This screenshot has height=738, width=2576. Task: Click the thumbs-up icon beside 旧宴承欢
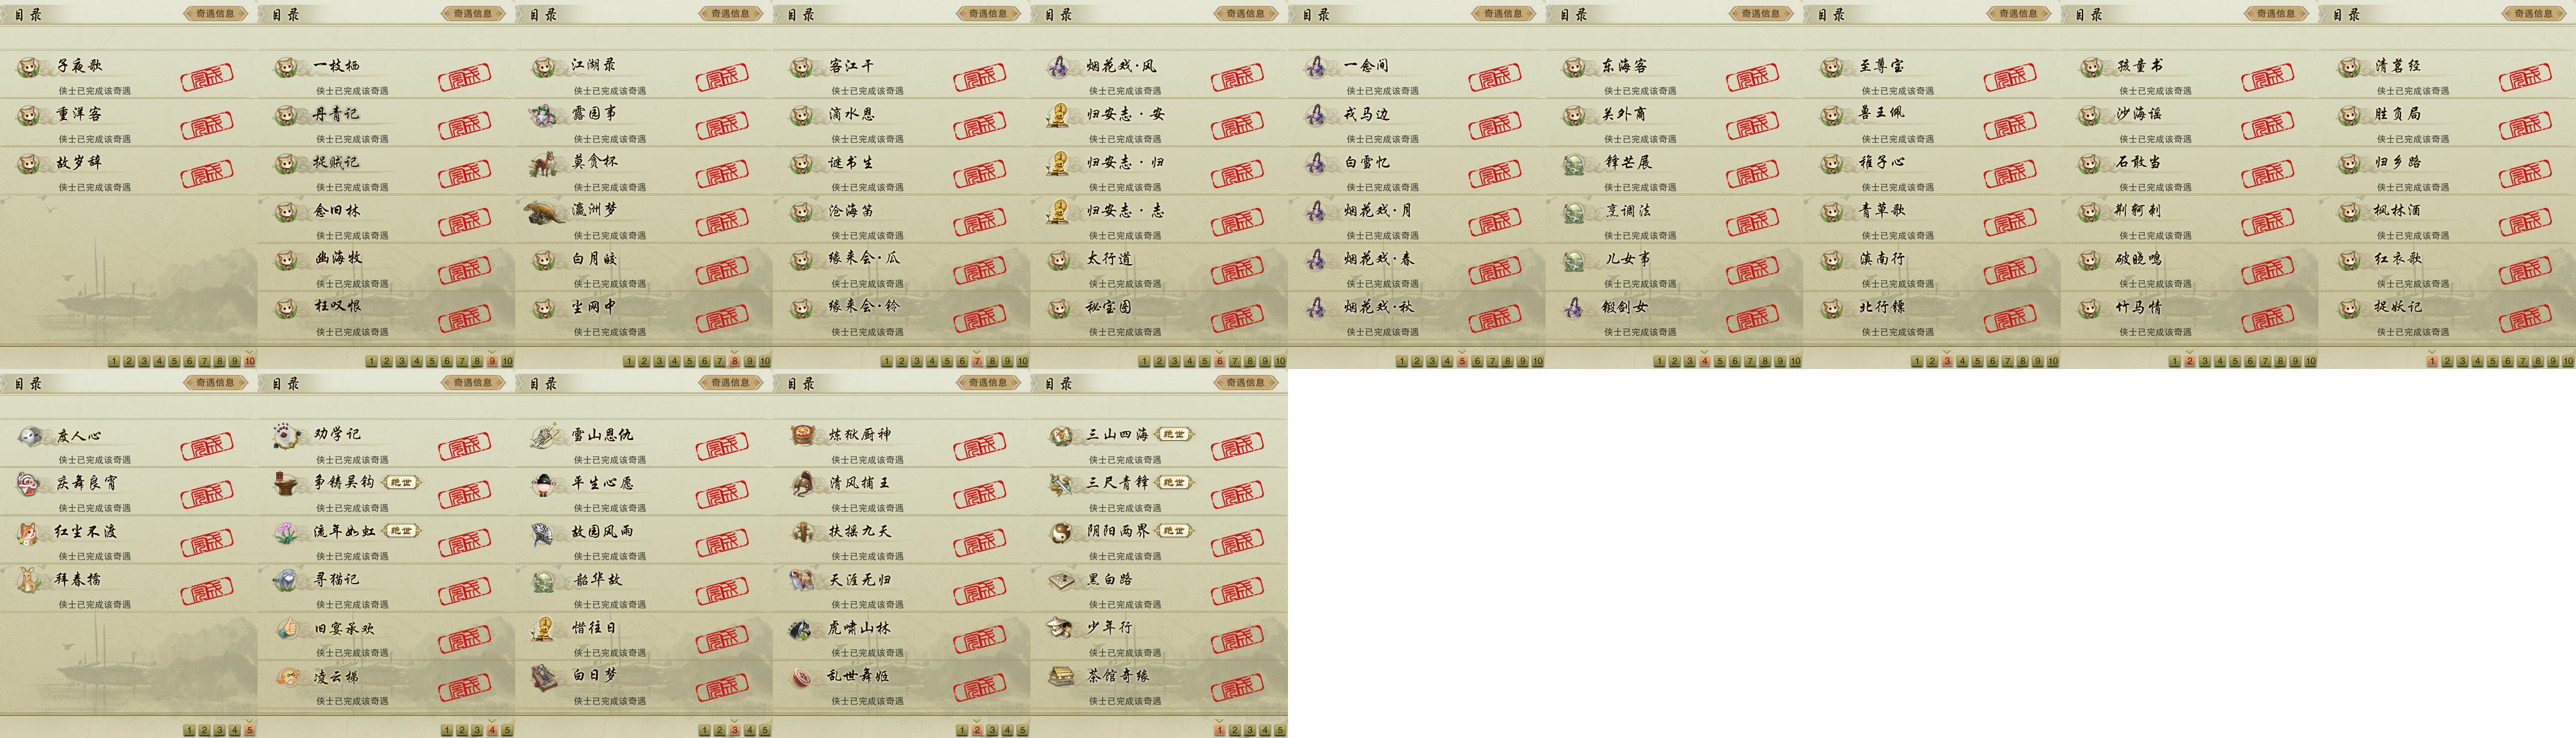[288, 628]
